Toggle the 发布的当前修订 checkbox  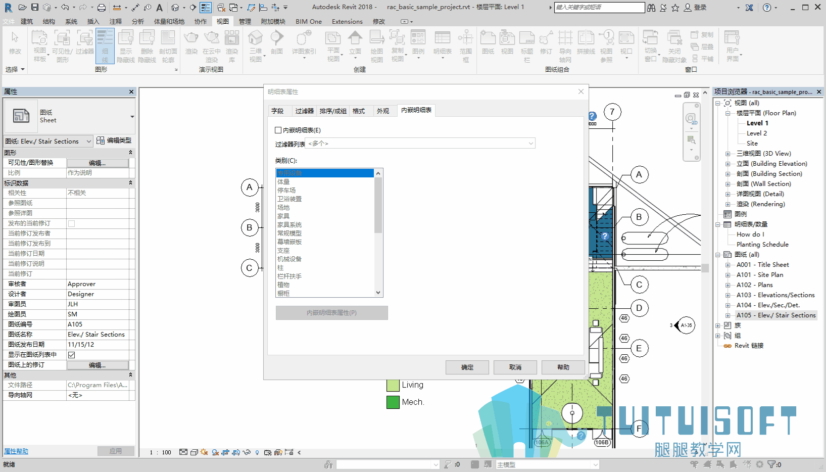[x=72, y=223]
